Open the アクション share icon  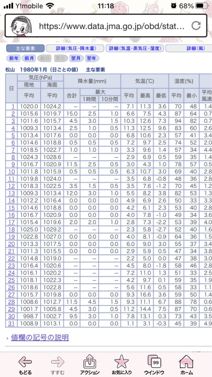pos(90,361)
